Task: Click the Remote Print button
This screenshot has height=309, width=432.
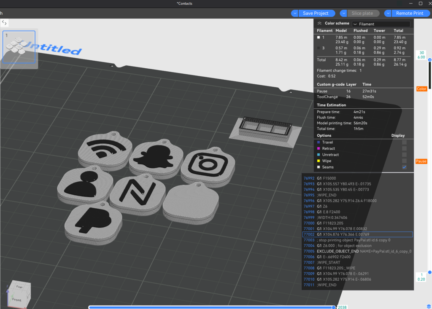Action: click(410, 13)
